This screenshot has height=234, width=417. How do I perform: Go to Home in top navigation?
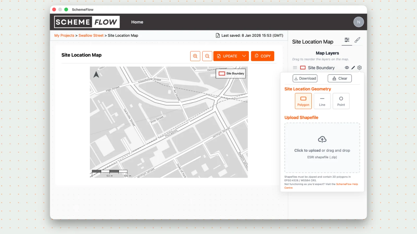point(137,22)
